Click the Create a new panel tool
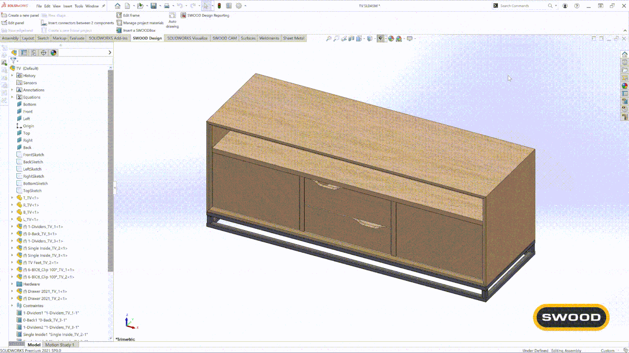The height and width of the screenshot is (353, 629). point(20,15)
